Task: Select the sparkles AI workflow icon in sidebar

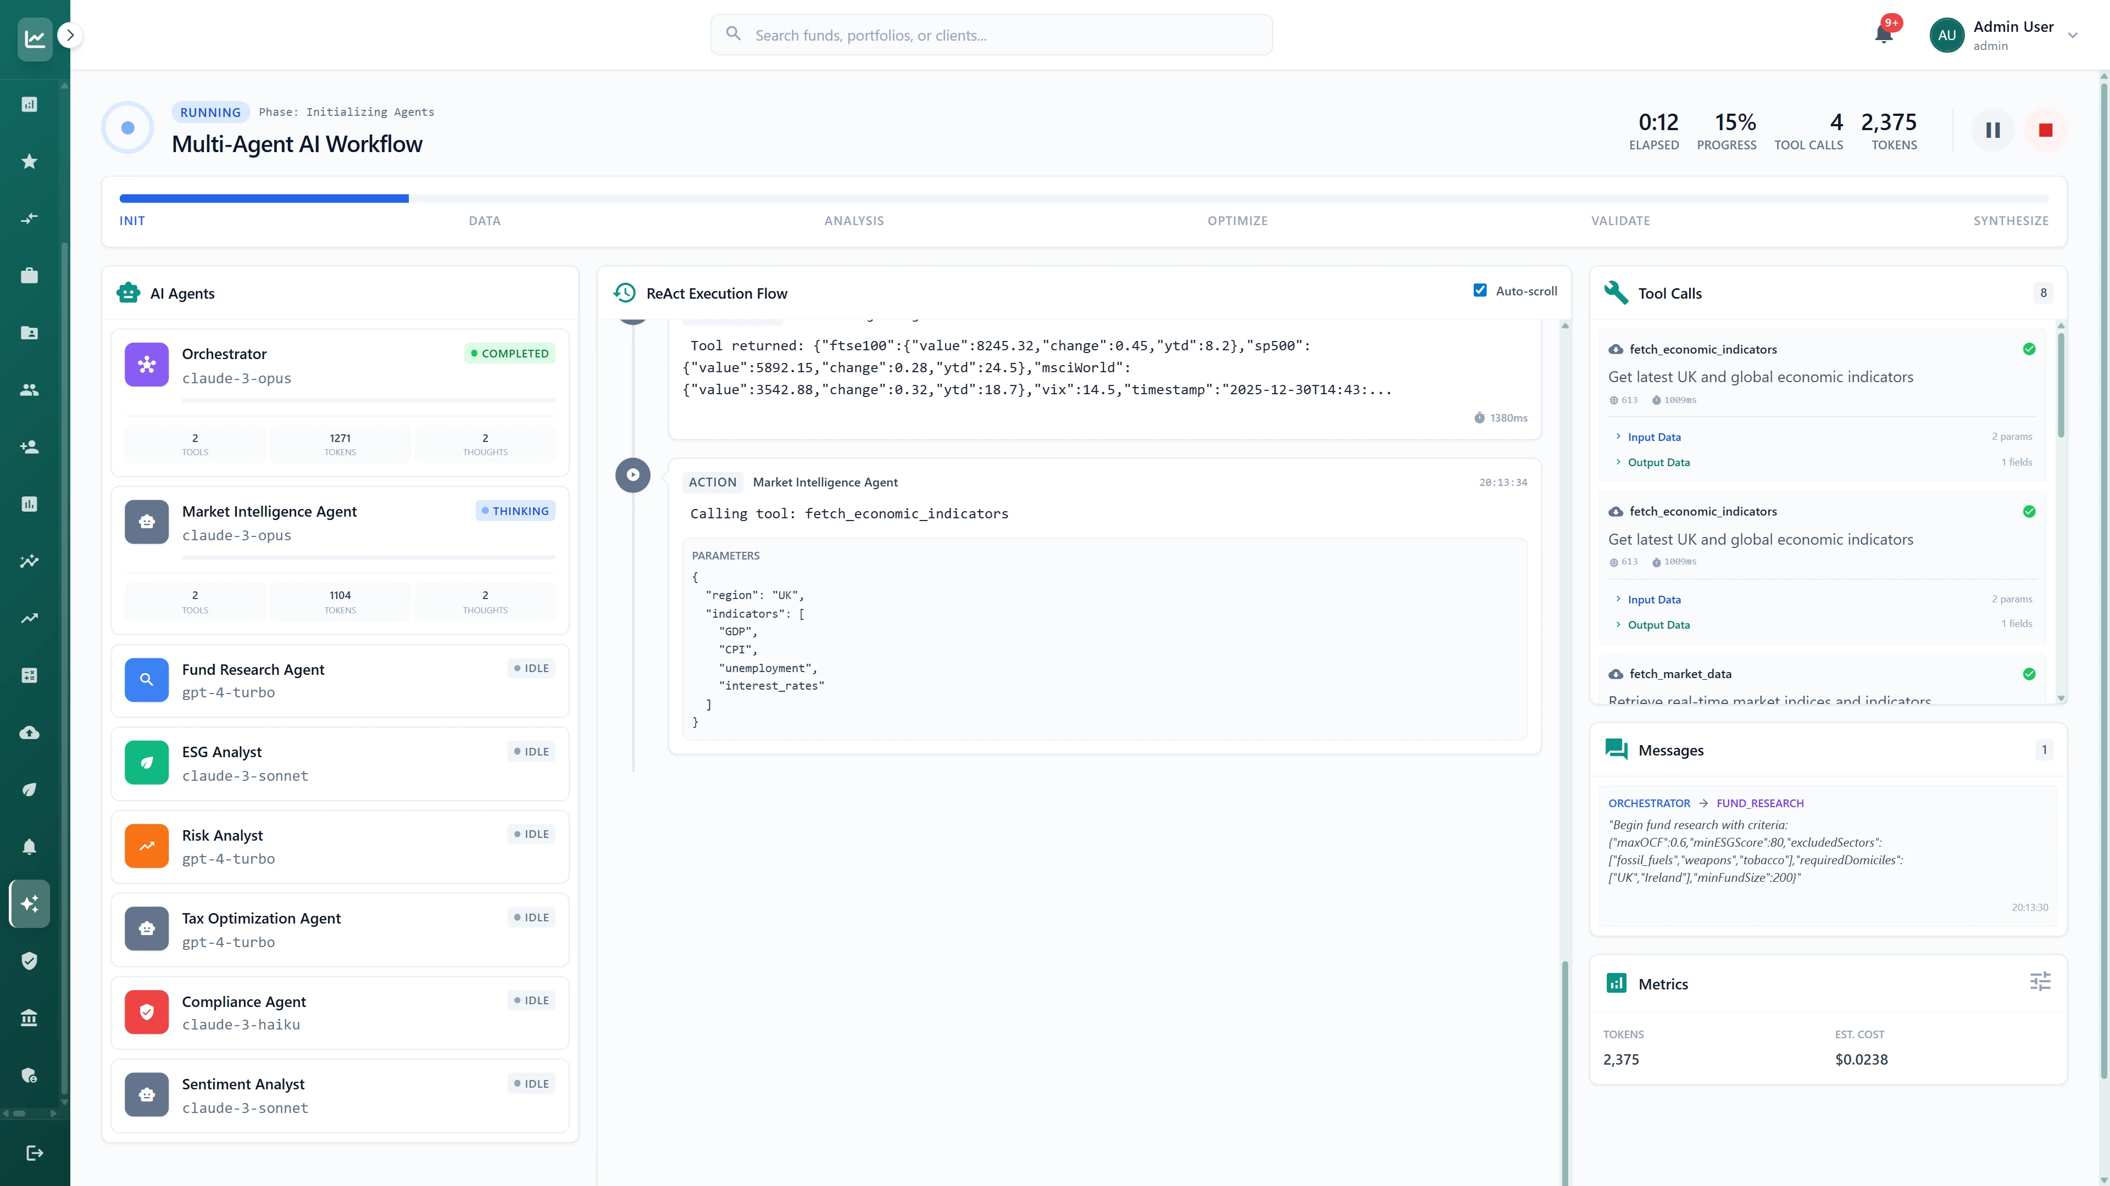Action: click(x=30, y=904)
